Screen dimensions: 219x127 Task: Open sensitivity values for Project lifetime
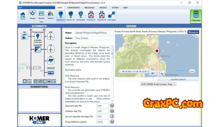coord(112,122)
